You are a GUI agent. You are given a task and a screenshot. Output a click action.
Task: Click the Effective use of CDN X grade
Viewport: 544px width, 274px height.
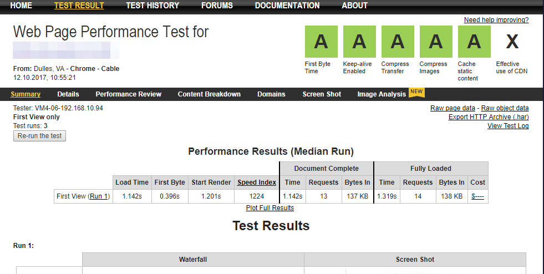point(512,42)
